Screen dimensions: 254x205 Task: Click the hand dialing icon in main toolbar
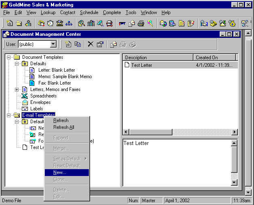click(x=41, y=23)
